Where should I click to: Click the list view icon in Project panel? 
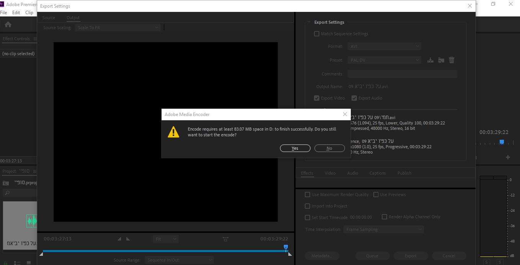pyautogui.click(x=17, y=263)
